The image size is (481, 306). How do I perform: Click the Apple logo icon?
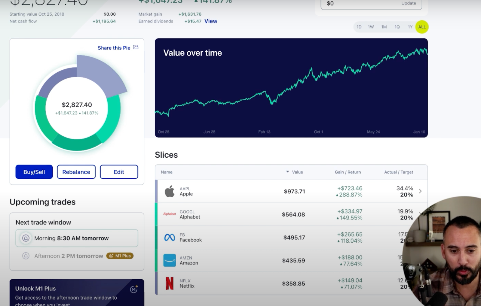pos(170,191)
